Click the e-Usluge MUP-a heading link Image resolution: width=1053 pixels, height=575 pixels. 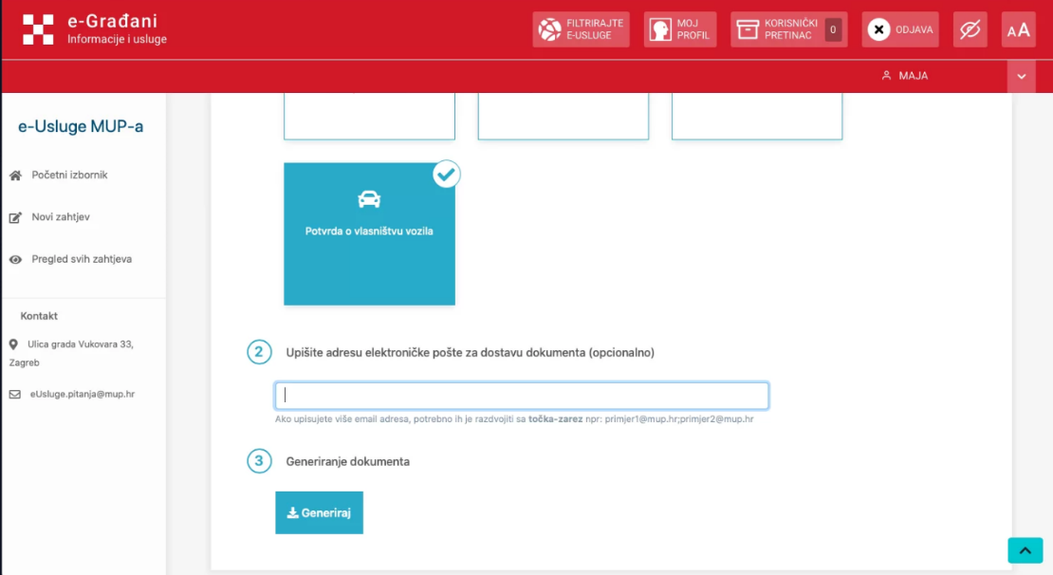point(81,126)
